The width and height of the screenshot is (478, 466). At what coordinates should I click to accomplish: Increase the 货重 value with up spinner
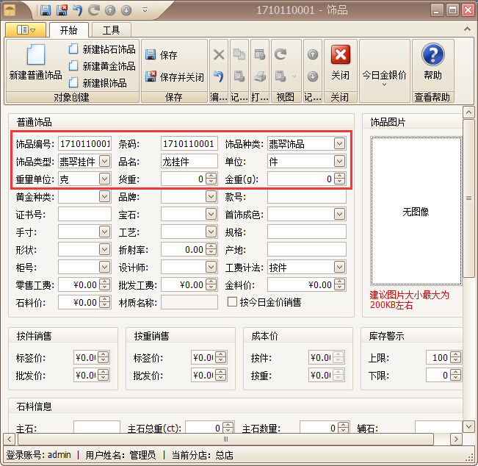coord(211,176)
